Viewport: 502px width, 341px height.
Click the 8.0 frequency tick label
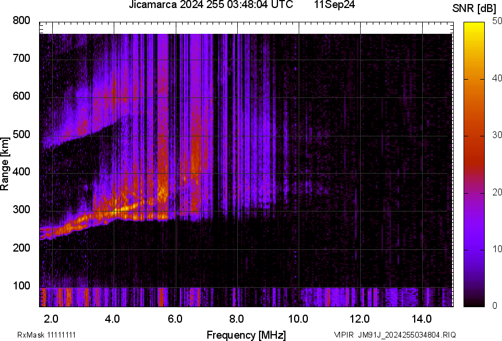click(x=237, y=319)
